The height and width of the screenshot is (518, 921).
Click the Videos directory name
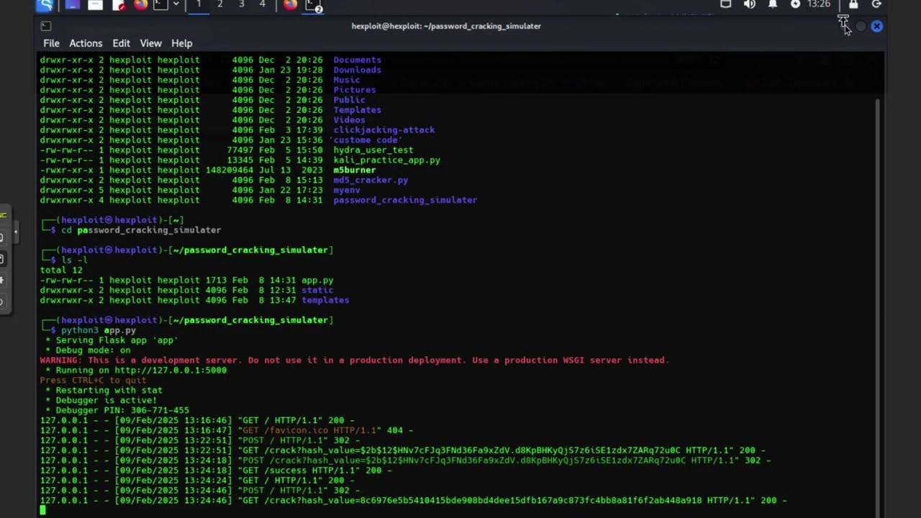click(x=349, y=120)
